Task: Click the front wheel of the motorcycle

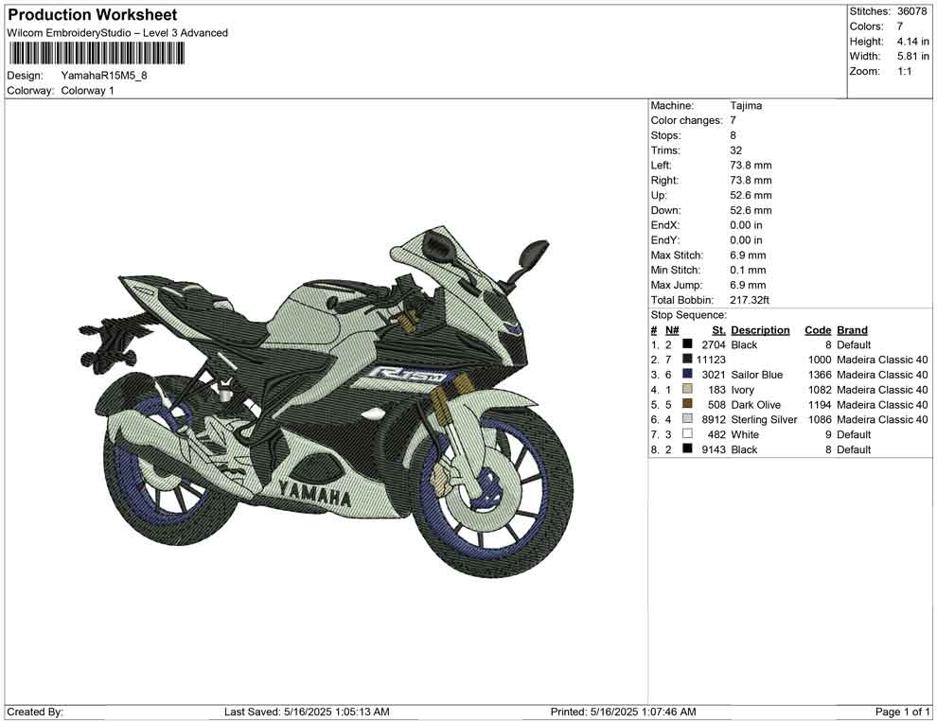Action: (495, 498)
